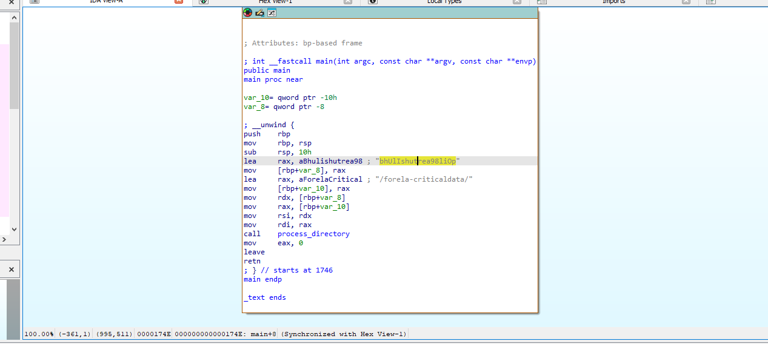
Task: Switch to the Imports tab
Action: click(x=613, y=2)
